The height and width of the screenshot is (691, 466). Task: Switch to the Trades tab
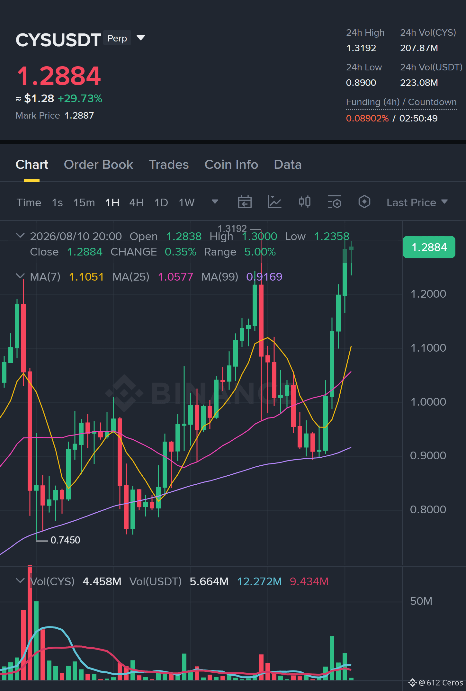coord(169,165)
